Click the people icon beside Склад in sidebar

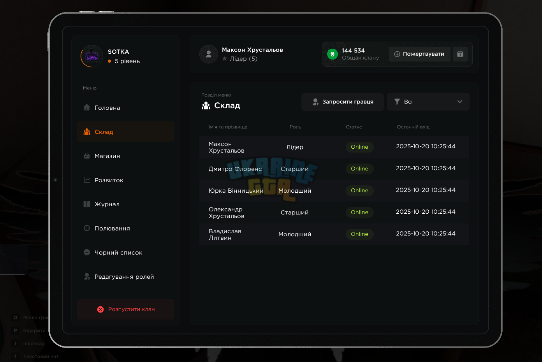point(87,132)
